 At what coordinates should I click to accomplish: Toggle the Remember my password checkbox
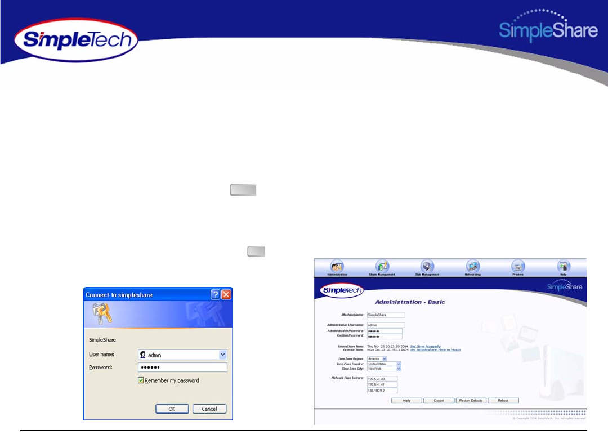point(141,380)
